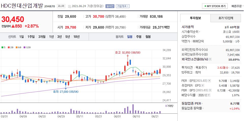Select the 1년 line chart period
This screenshot has height=121, width=245.
[51, 37]
